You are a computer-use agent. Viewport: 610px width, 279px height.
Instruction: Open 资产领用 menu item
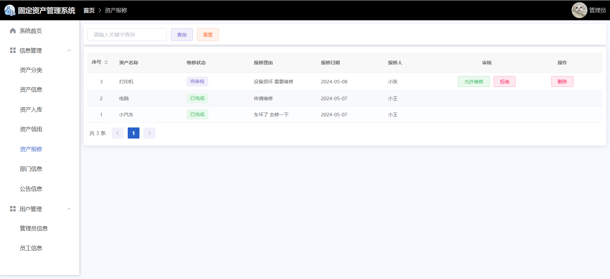[31, 129]
